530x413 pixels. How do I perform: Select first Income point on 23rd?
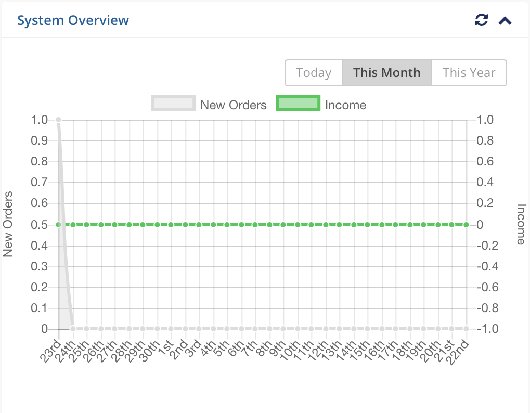coord(58,225)
